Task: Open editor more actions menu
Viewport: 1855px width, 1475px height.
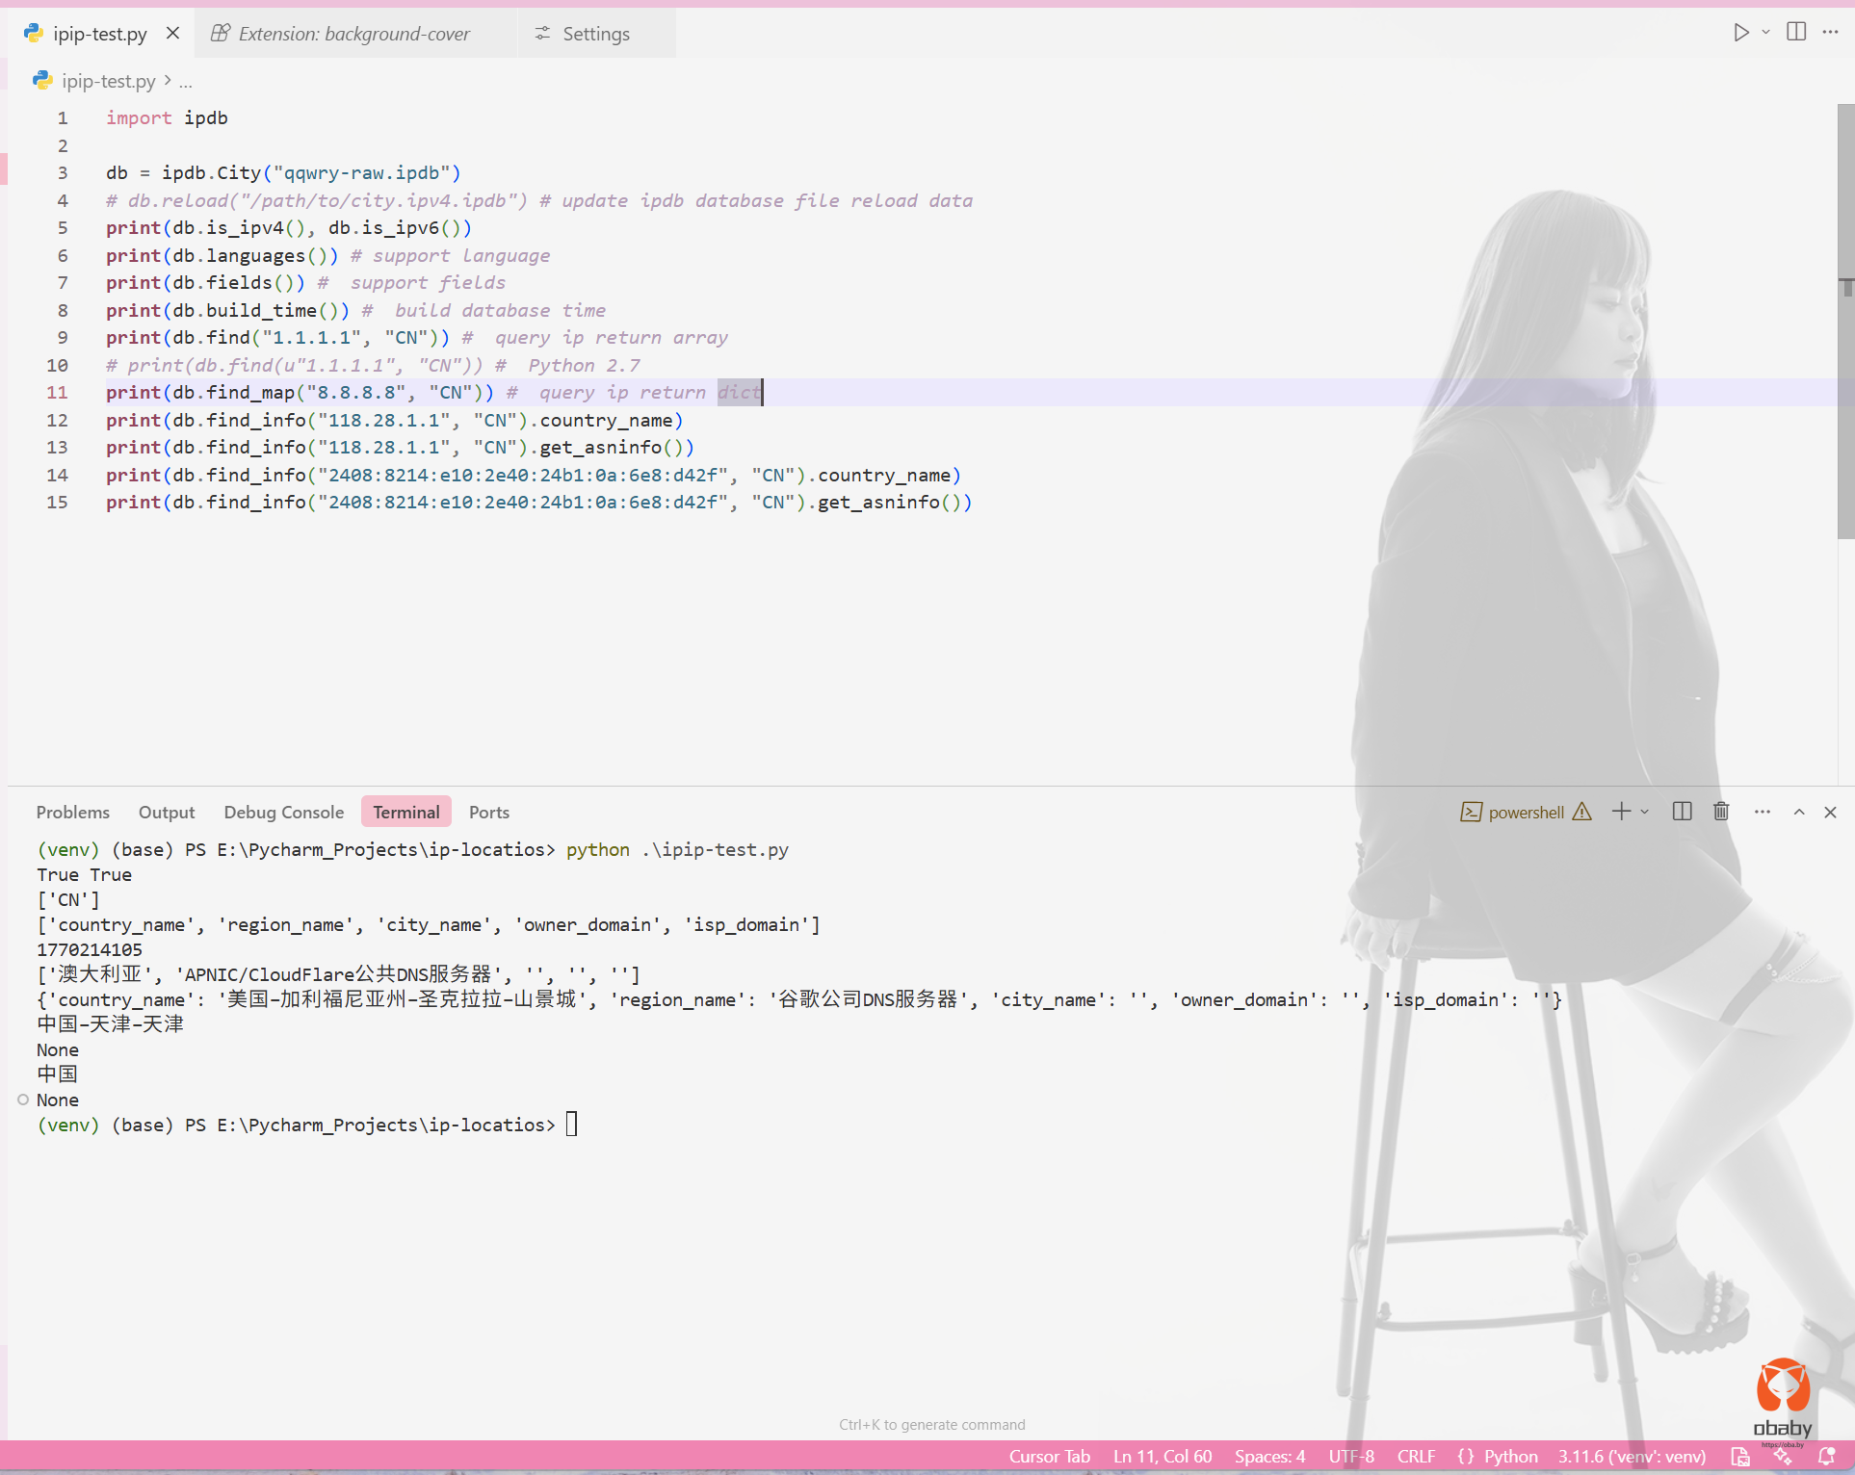Action: tap(1830, 32)
